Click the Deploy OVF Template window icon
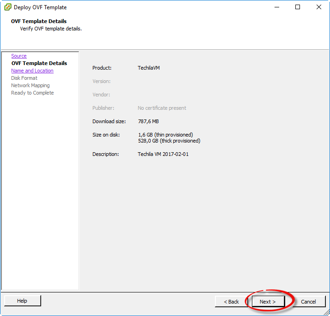This screenshot has width=330, height=316. [8, 7]
